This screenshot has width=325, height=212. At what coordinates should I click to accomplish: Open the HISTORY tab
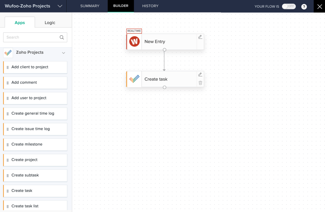[150, 6]
